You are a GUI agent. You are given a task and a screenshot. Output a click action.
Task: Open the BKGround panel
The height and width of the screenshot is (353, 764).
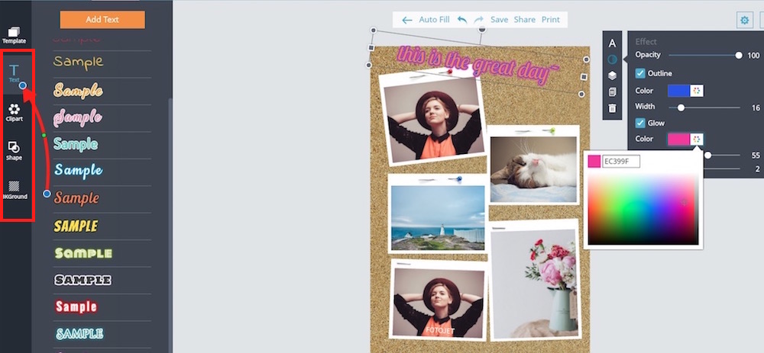[x=14, y=189]
